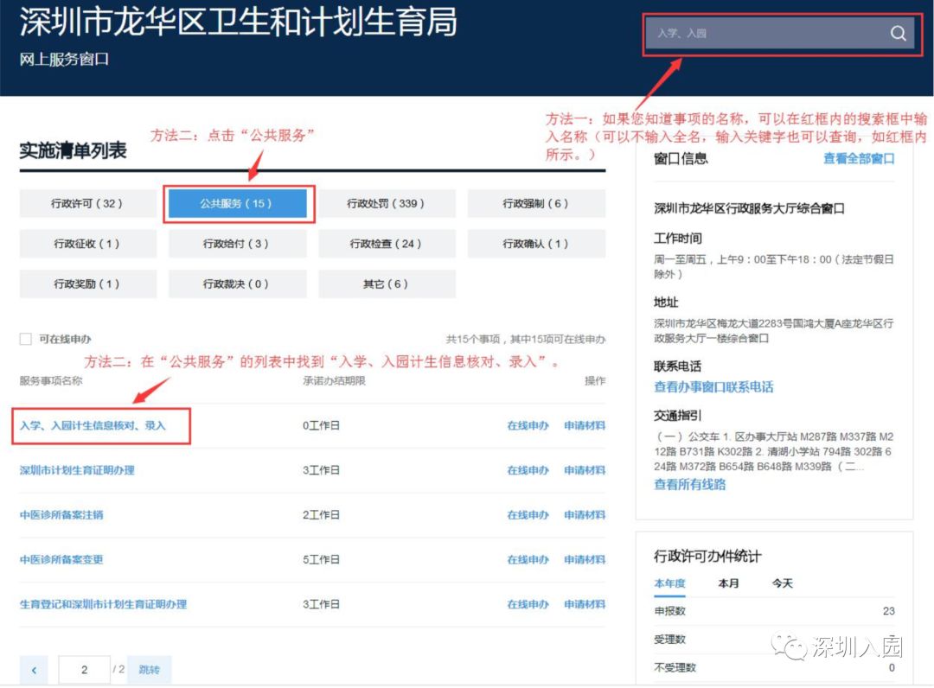Click the previous page arrow
The height and width of the screenshot is (688, 934).
click(x=33, y=669)
